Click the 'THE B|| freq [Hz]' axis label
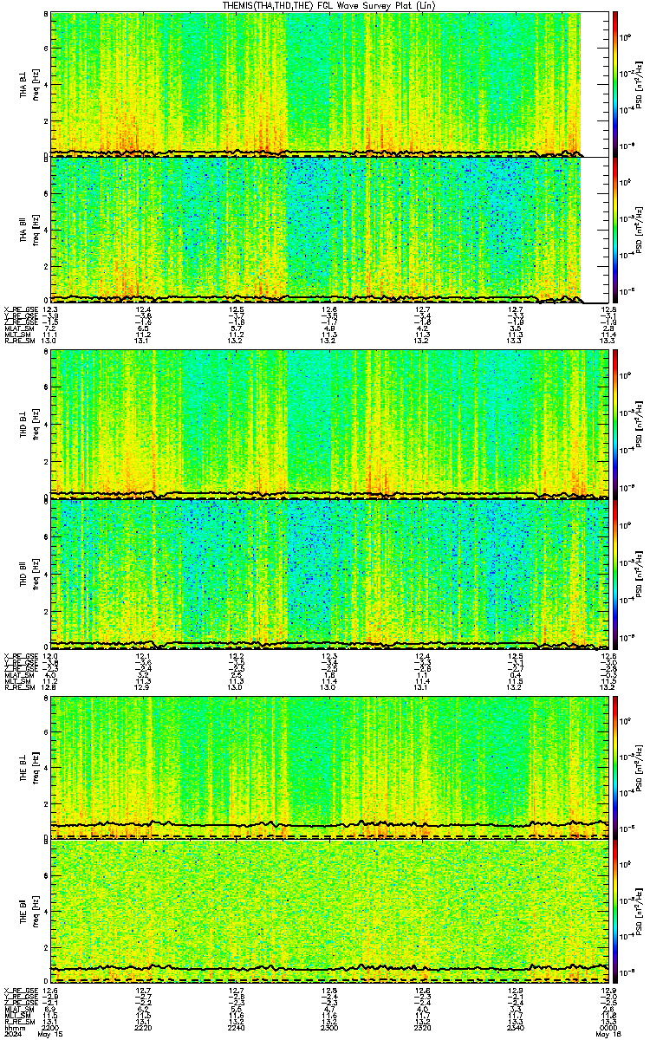Image resolution: width=650 pixels, height=1040 pixels. [x=30, y=911]
